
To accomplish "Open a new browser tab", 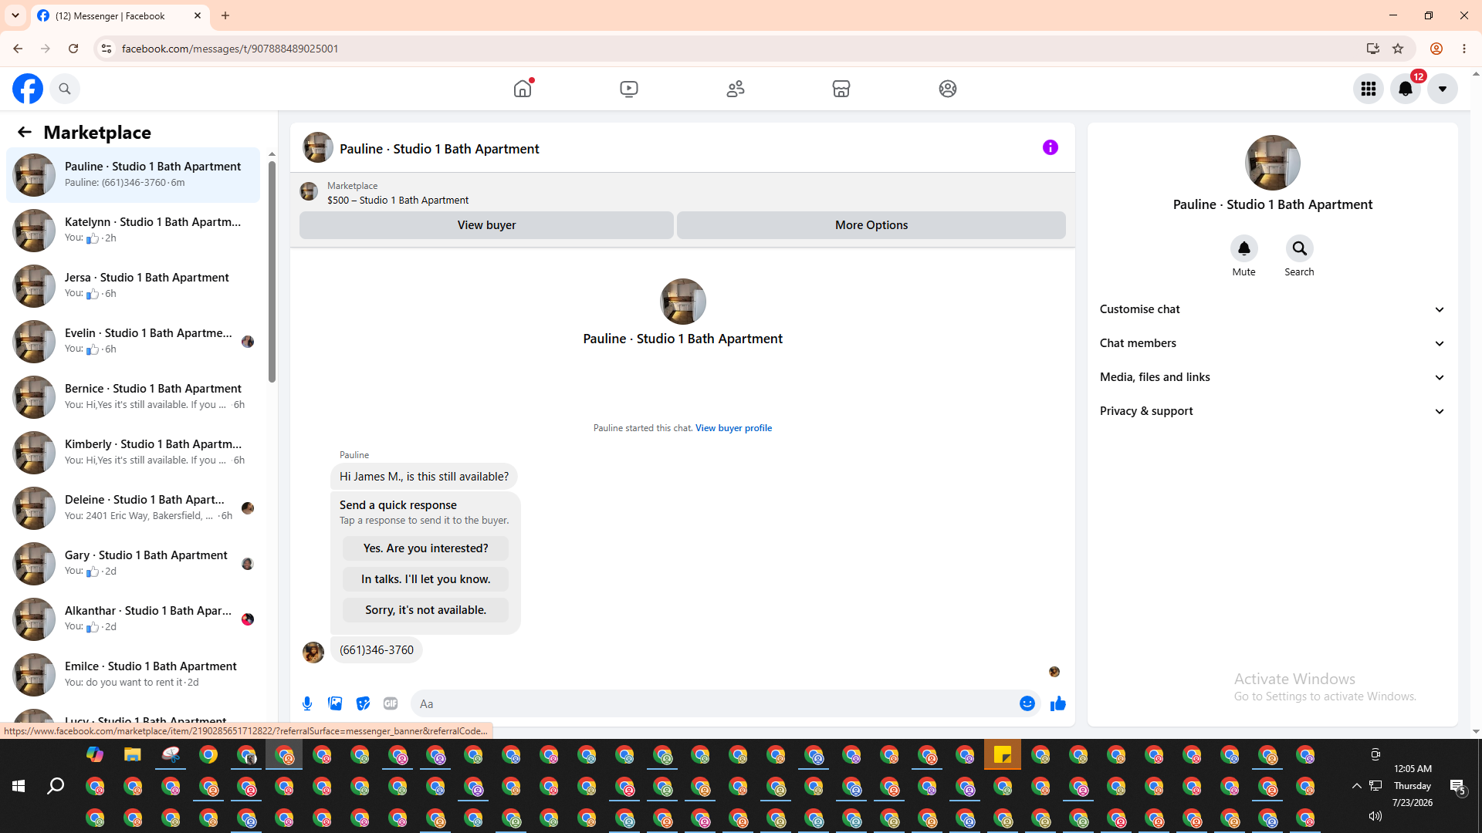I will click(225, 15).
